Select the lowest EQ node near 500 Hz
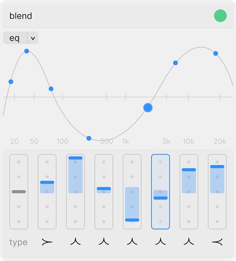 pos(89,138)
